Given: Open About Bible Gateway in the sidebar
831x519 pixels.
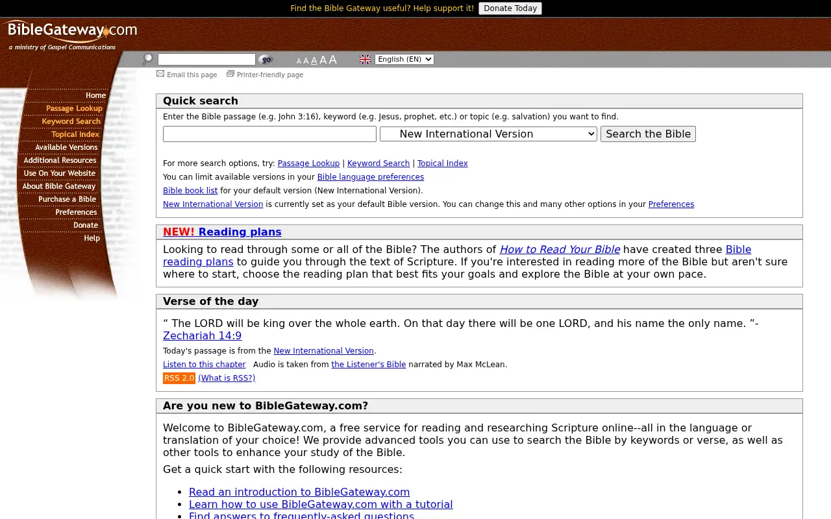Looking at the screenshot, I should (x=59, y=186).
